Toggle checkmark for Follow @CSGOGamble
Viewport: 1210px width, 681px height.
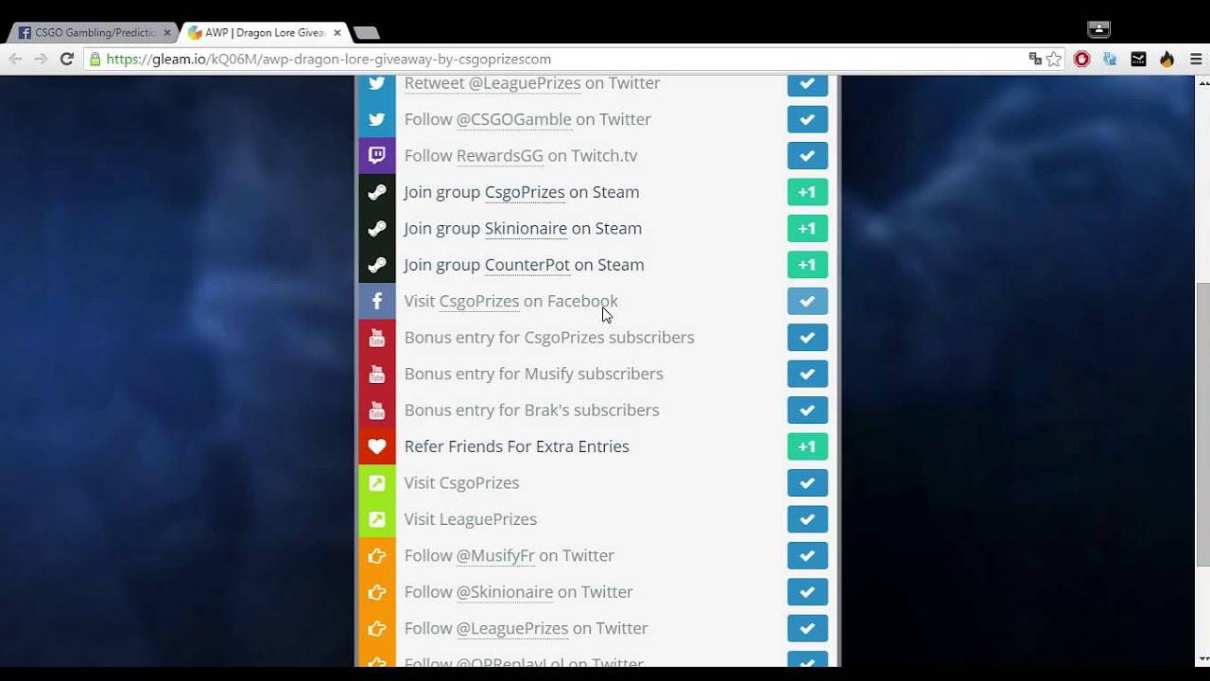(807, 119)
